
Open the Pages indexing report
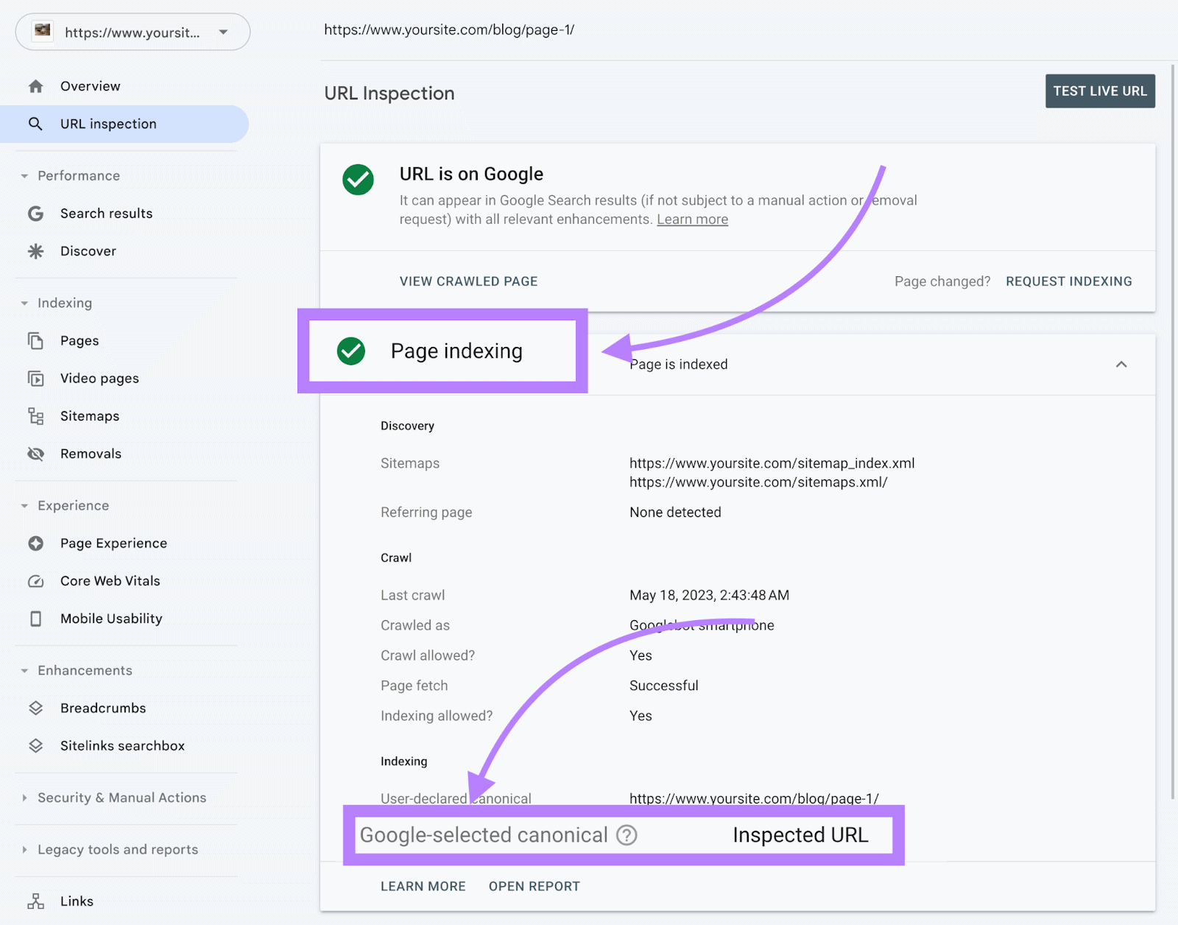(125, 341)
